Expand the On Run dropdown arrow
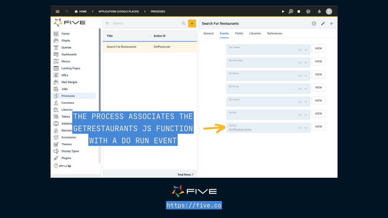Viewport: 388px width, 218px height. (x=306, y=115)
